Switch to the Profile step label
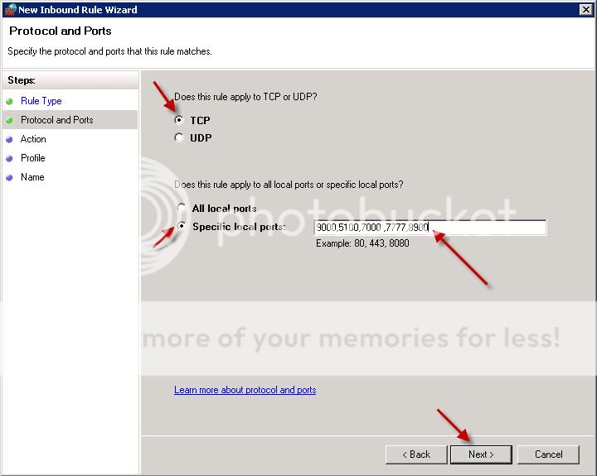597x476 pixels. [x=33, y=158]
